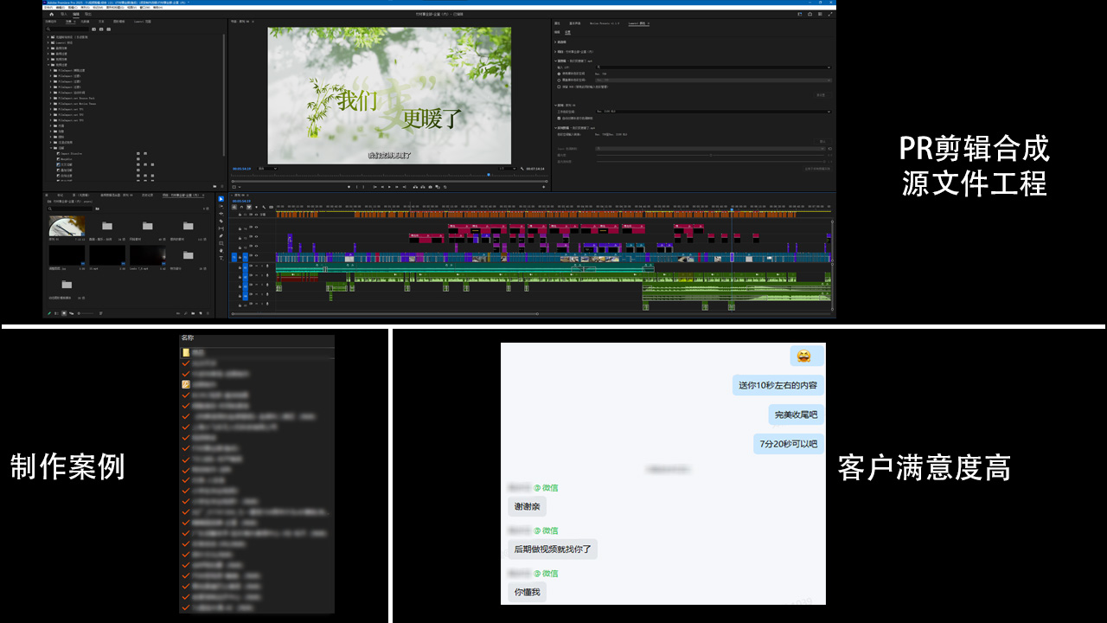Toggle the V3 track eye visibility
Image resolution: width=1107 pixels, height=623 pixels.
click(x=256, y=237)
